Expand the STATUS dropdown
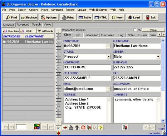 point(108,57)
